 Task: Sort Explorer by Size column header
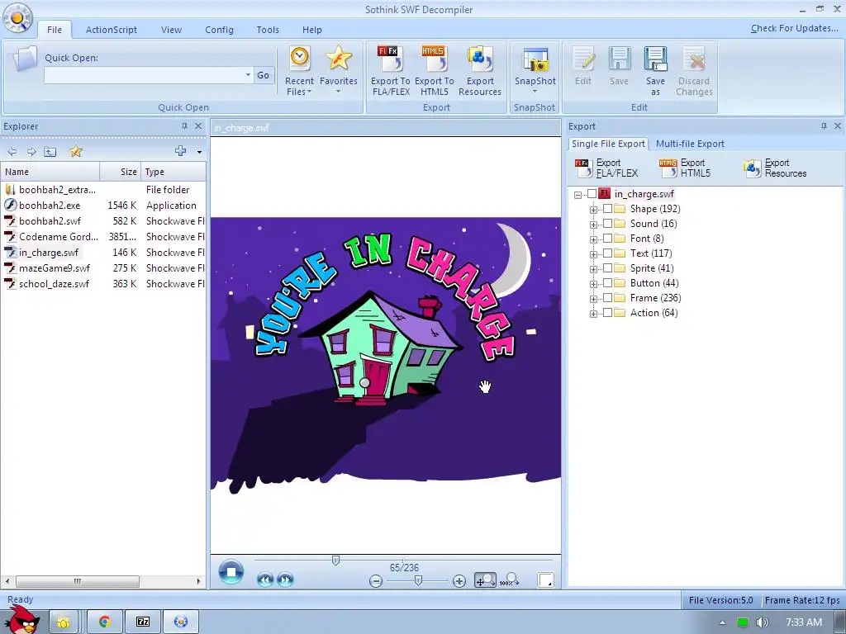[120, 172]
